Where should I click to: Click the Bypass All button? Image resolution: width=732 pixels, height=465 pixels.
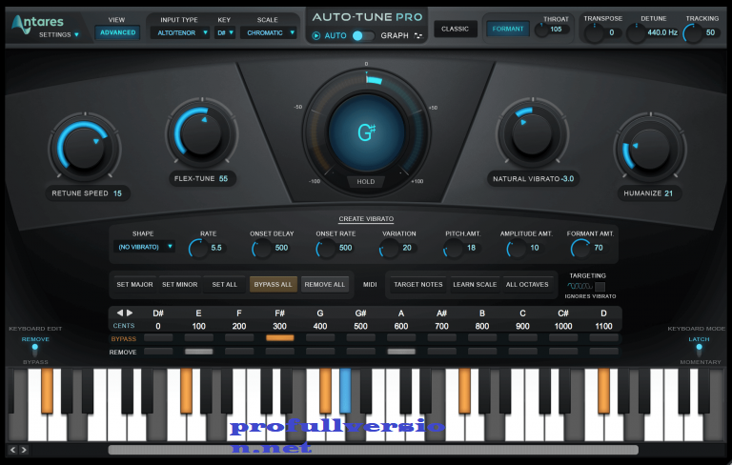click(274, 284)
